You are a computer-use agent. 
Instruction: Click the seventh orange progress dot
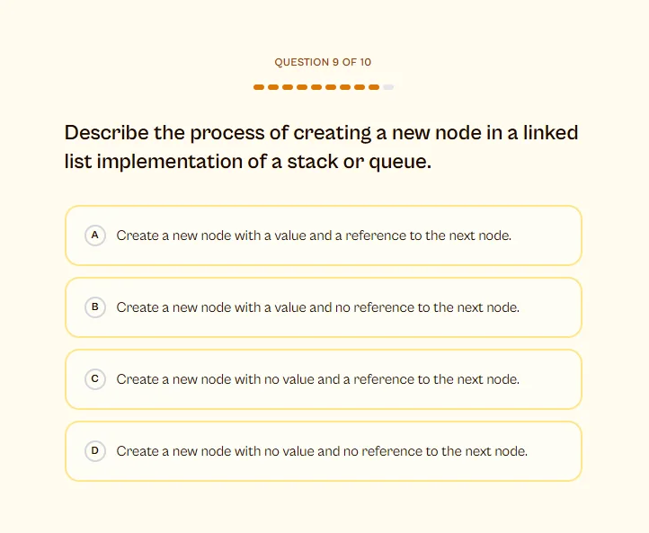click(x=345, y=87)
